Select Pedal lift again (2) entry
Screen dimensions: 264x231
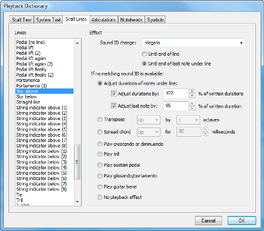tap(45, 64)
